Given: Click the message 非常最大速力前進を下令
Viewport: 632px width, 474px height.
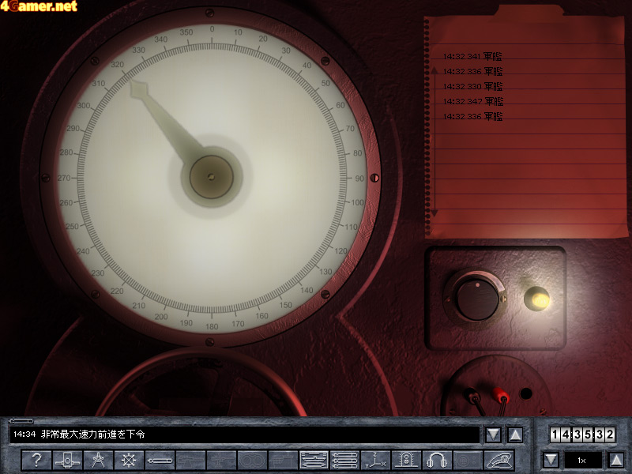Looking at the screenshot, I should click(x=92, y=434).
